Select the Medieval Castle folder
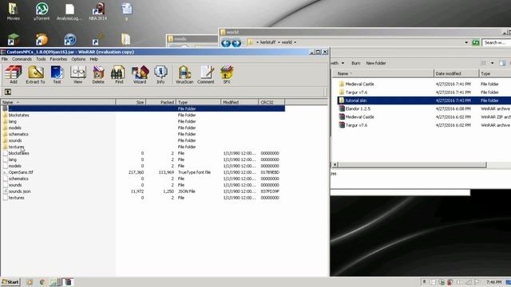The height and width of the screenshot is (287, 511). click(x=424, y=84)
